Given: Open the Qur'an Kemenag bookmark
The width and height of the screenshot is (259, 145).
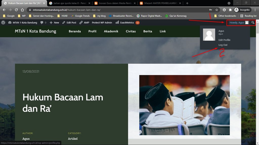Looking at the screenshot, I should tap(176, 16).
